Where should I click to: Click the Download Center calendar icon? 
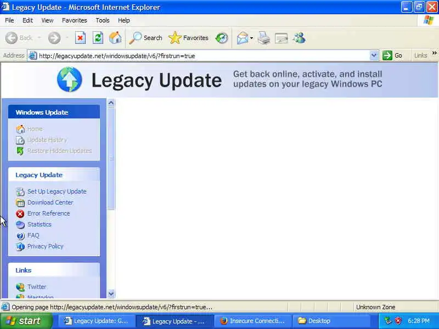tap(20, 202)
